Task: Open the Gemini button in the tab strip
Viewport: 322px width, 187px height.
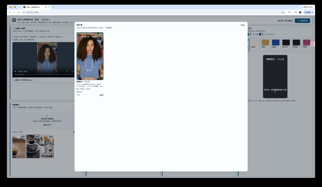Action: click(307, 7)
